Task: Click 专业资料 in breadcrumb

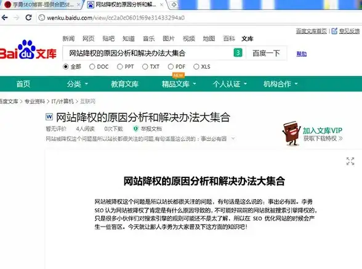Action: click(34, 101)
